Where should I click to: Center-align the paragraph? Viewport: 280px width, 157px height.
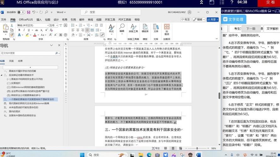[78, 30]
